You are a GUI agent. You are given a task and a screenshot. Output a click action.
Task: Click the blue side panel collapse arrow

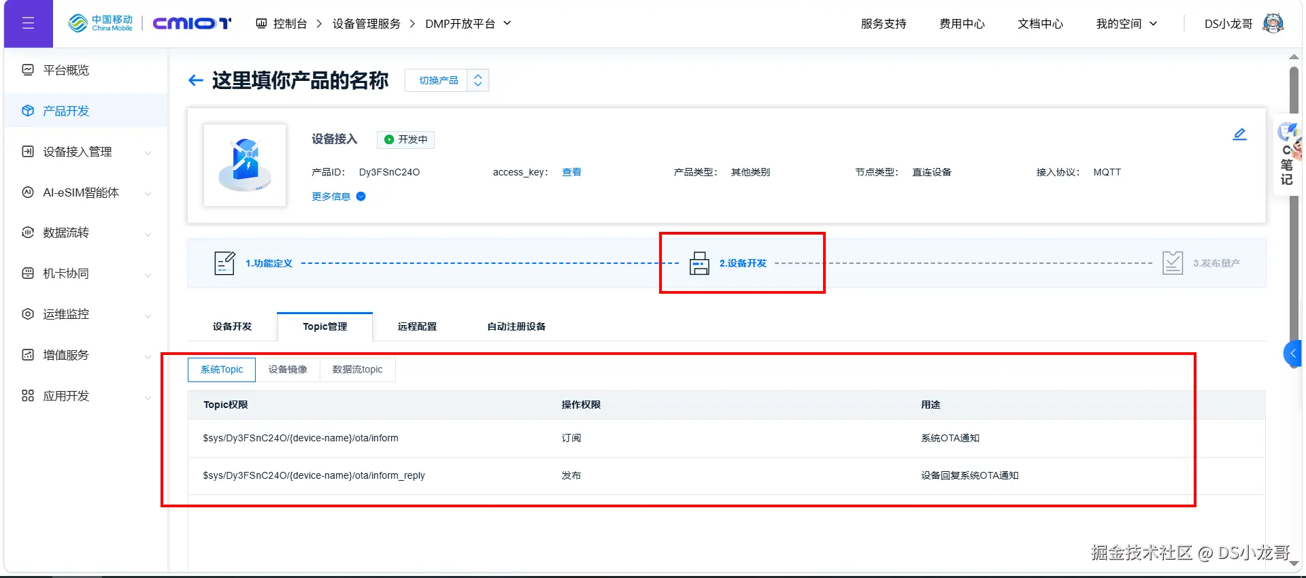(x=1292, y=354)
